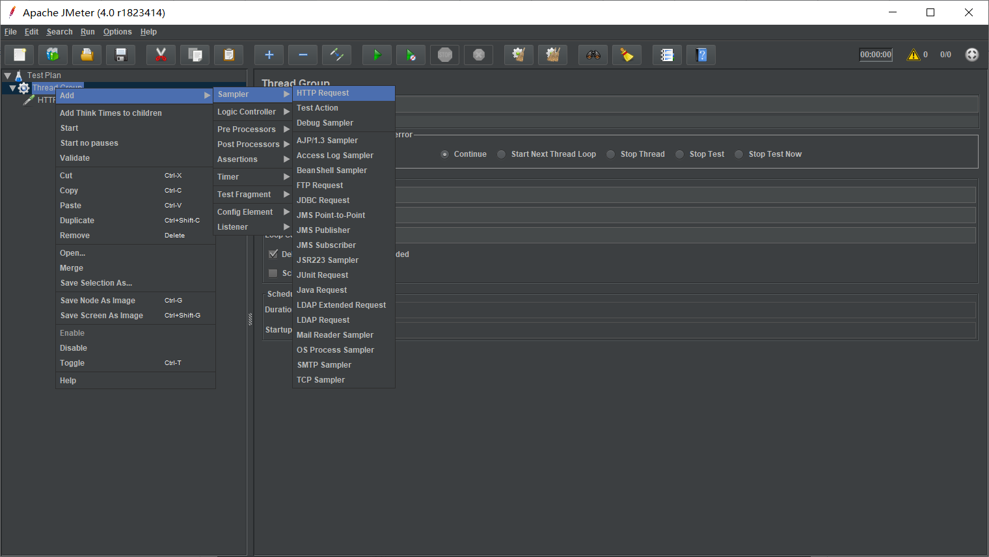Click the Stop test icon

(x=444, y=55)
